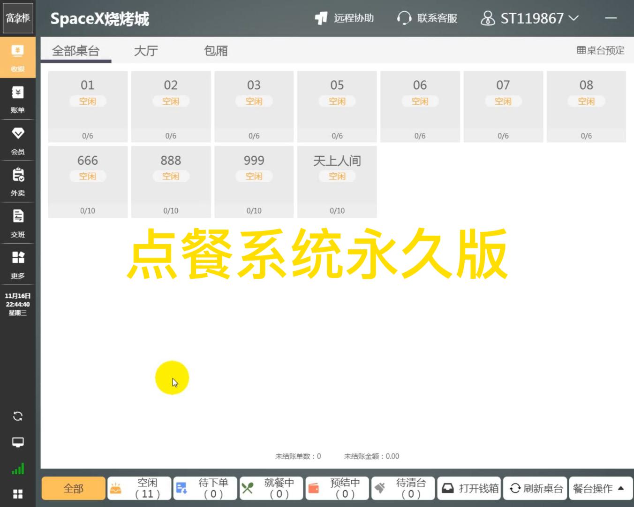This screenshot has width=634, height=507.
Task: Filter tables by 全部
Action: (x=74, y=488)
